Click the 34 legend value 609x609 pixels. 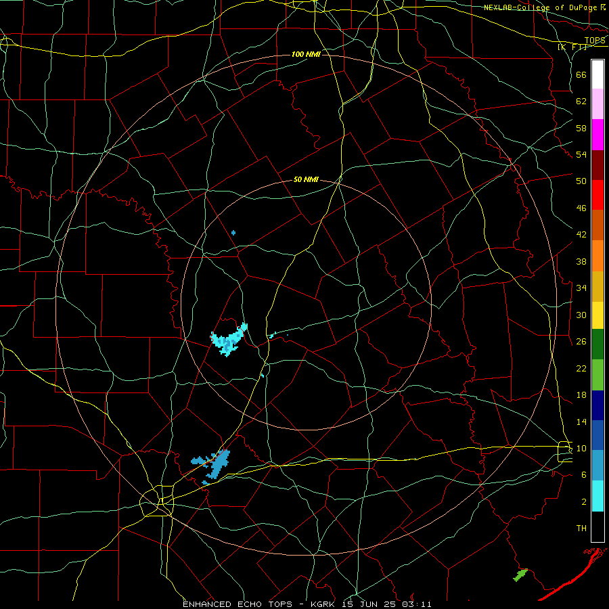(x=581, y=288)
